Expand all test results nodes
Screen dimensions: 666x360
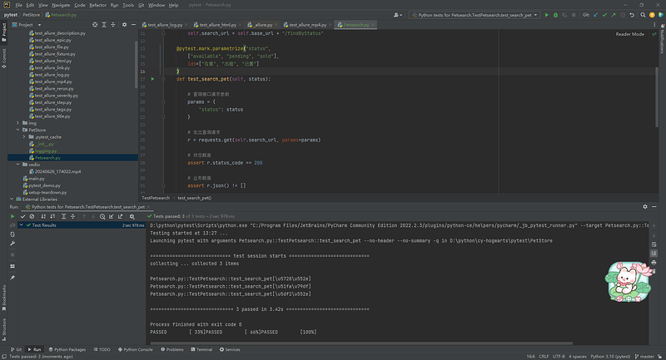64,216
